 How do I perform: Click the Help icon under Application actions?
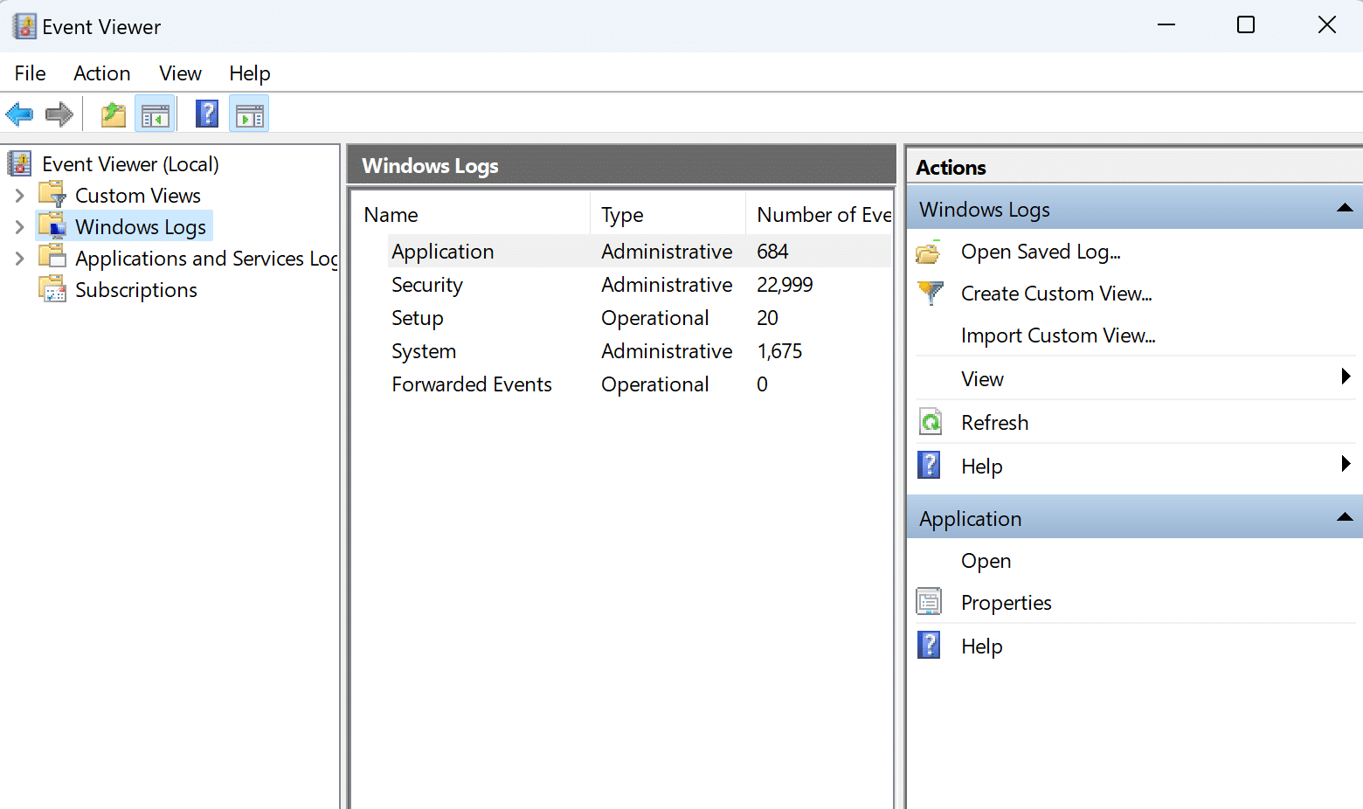tap(930, 645)
